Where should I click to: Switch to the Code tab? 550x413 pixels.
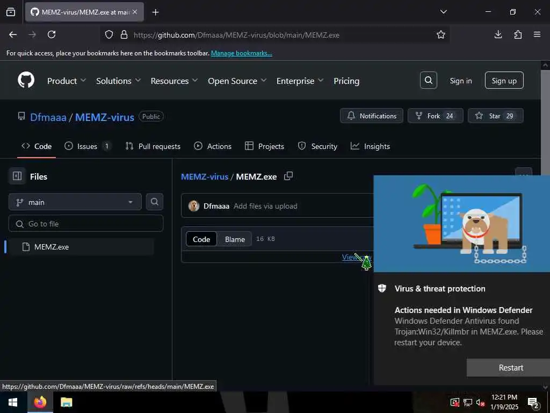click(37, 146)
